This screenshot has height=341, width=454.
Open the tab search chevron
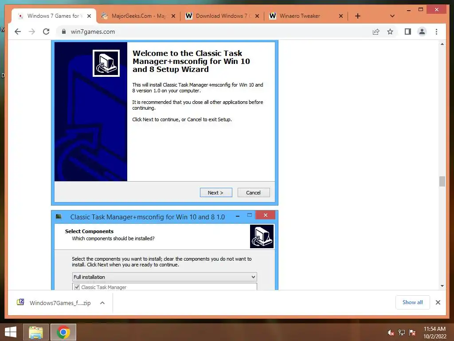(392, 16)
